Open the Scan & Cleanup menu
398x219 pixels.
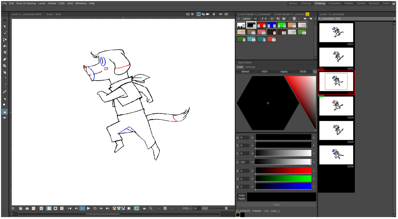[26, 3]
